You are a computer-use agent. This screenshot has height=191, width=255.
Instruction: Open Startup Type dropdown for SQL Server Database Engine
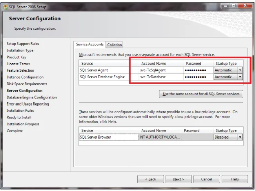tap(240, 77)
